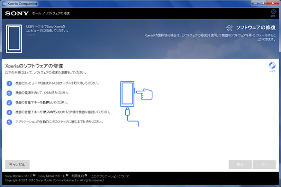Screen dimensions: 281x187
Task: Open the このアプリケーションについて link
Action: pos(110,176)
